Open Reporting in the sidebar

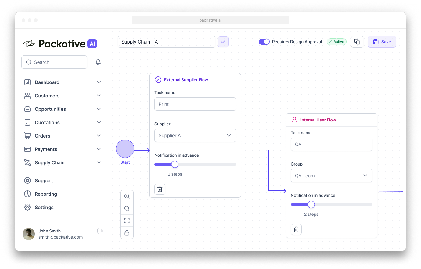tap(46, 194)
